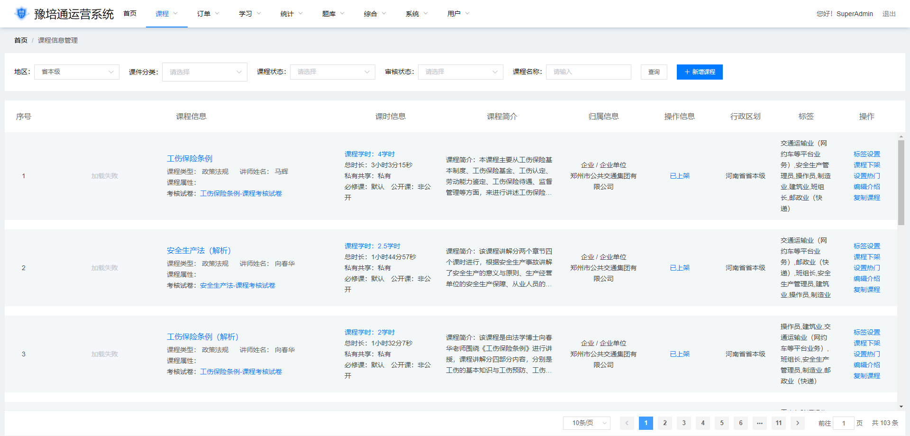910x436 pixels.
Task: Click 复制课程 for 安全生产法（解析）row
Action: pos(867,290)
